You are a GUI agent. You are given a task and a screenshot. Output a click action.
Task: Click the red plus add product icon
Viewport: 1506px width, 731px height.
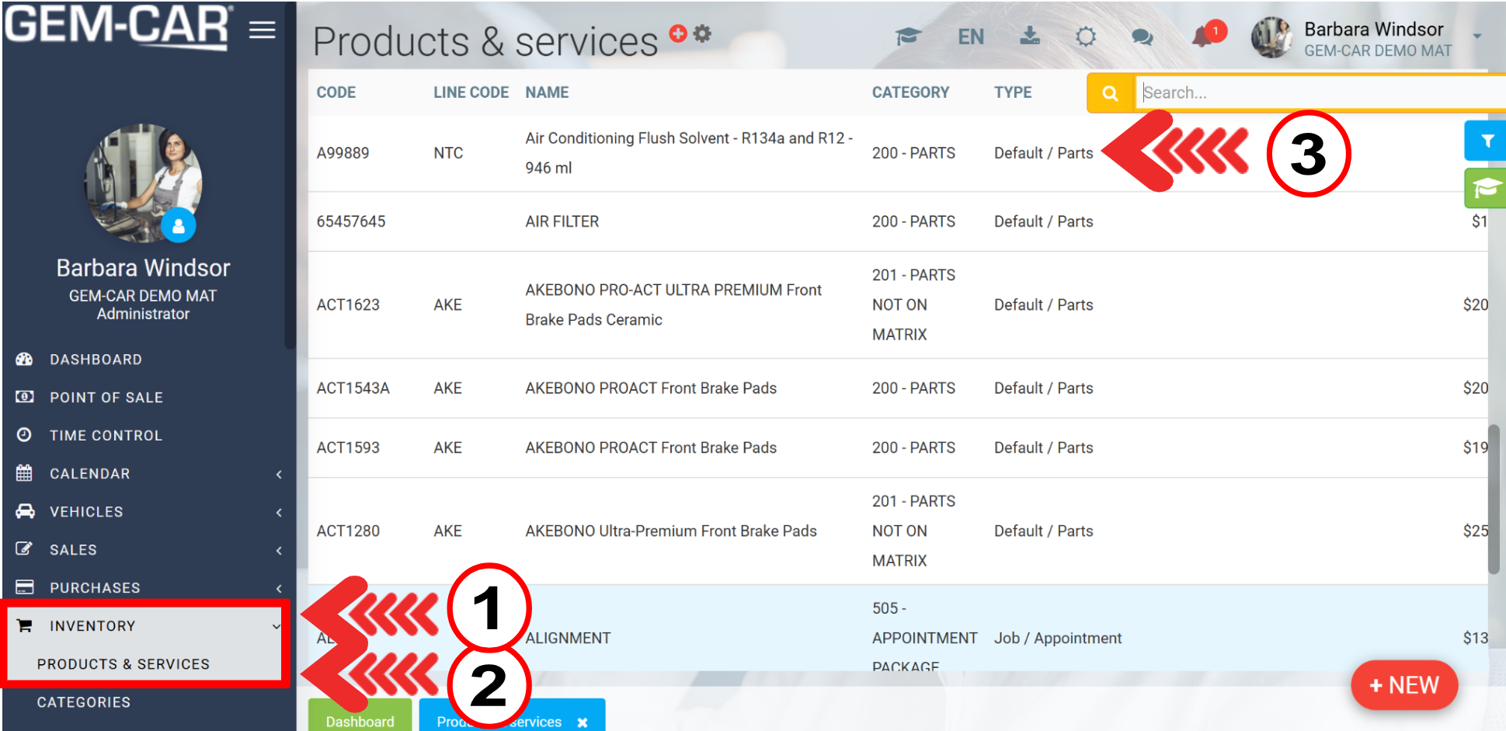pyautogui.click(x=678, y=33)
